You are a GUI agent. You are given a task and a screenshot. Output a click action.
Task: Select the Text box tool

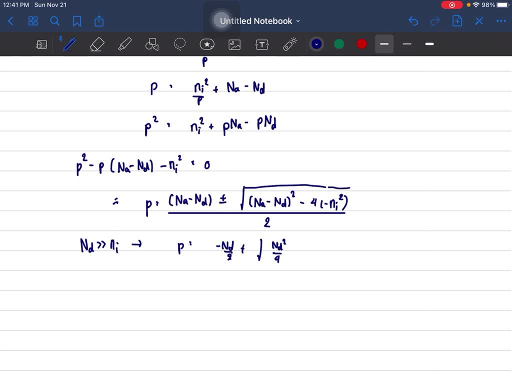[x=262, y=44]
